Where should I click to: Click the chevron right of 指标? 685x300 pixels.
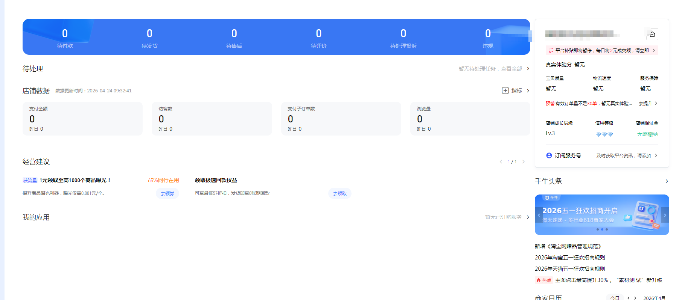point(528,90)
